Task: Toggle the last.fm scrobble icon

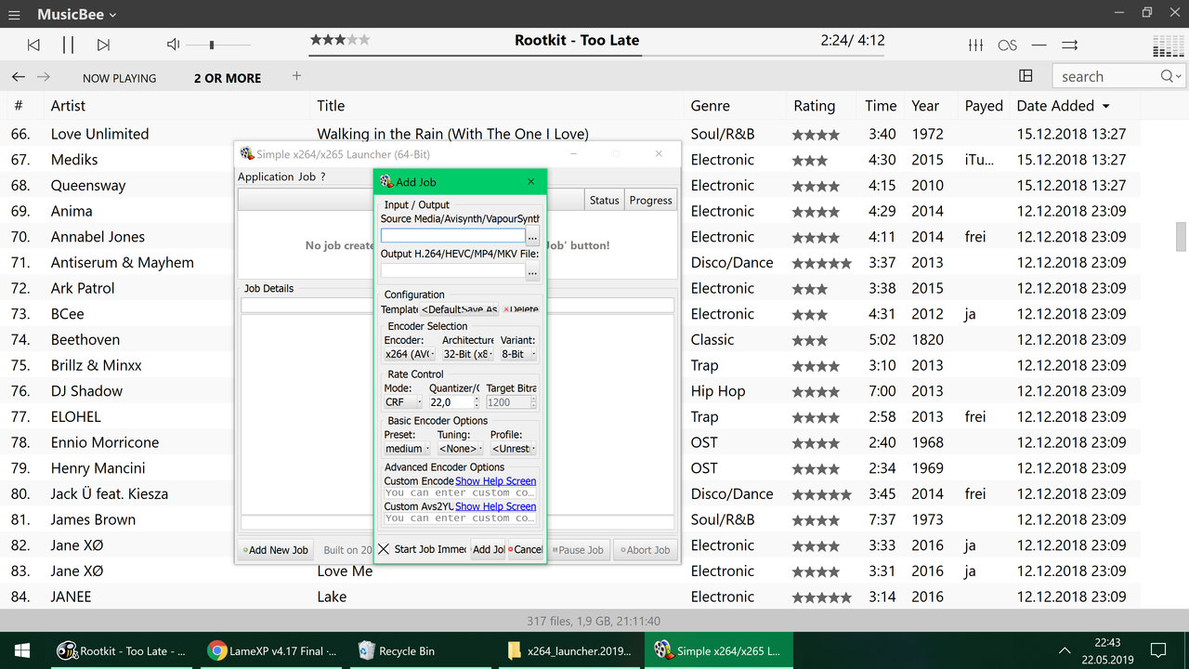Action: [1008, 45]
